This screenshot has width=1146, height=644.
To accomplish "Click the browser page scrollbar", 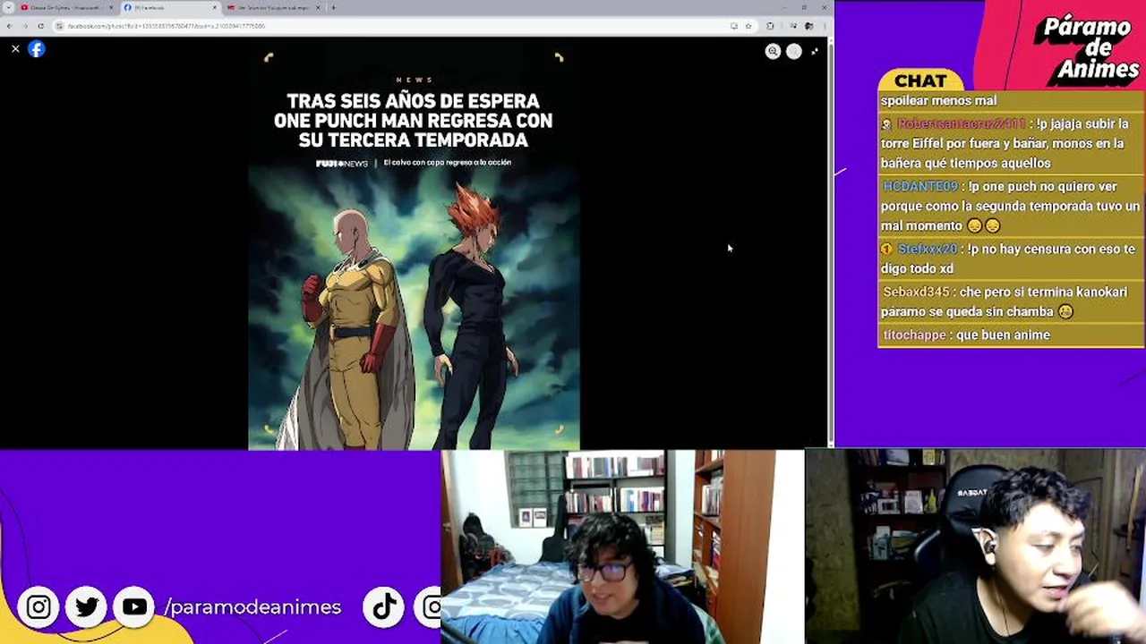I will click(x=830, y=241).
